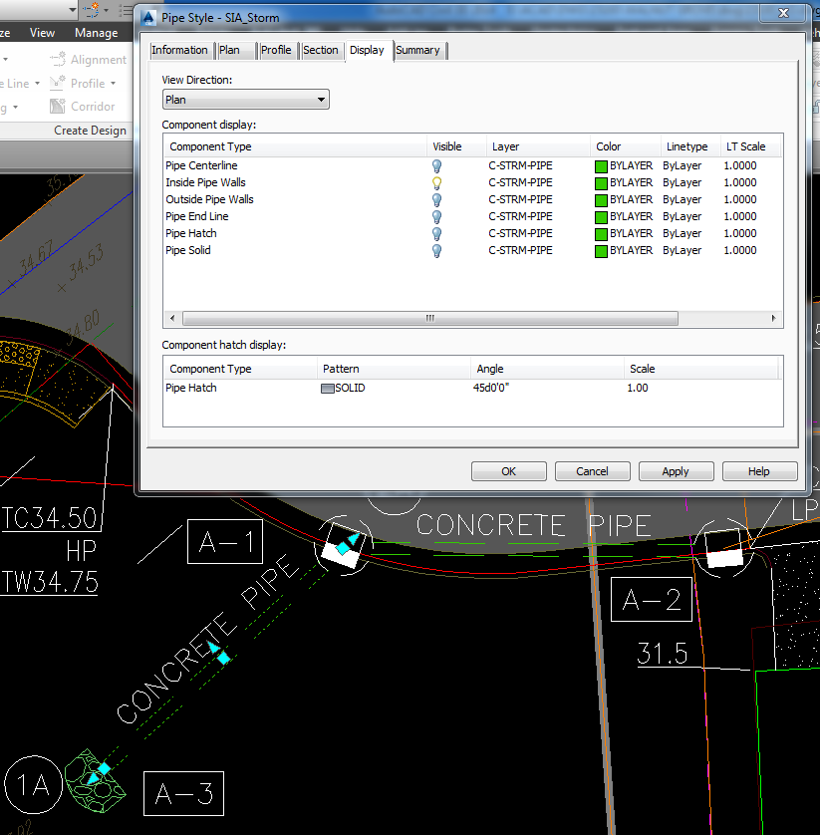Open the Manage ribbon tab
Viewport: 820px width, 835px height.
pyautogui.click(x=97, y=33)
